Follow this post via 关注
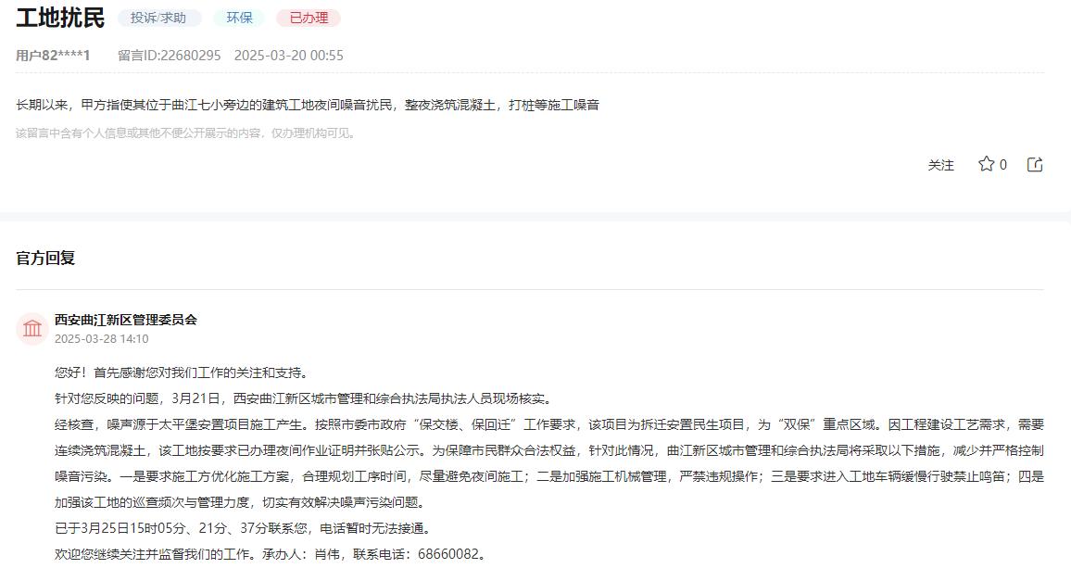1071x581 pixels. [x=940, y=165]
